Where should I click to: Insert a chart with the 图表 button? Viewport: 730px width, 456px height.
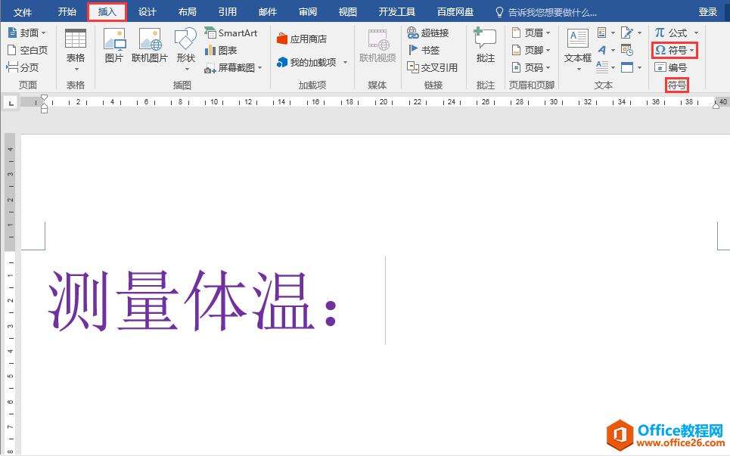pos(221,50)
